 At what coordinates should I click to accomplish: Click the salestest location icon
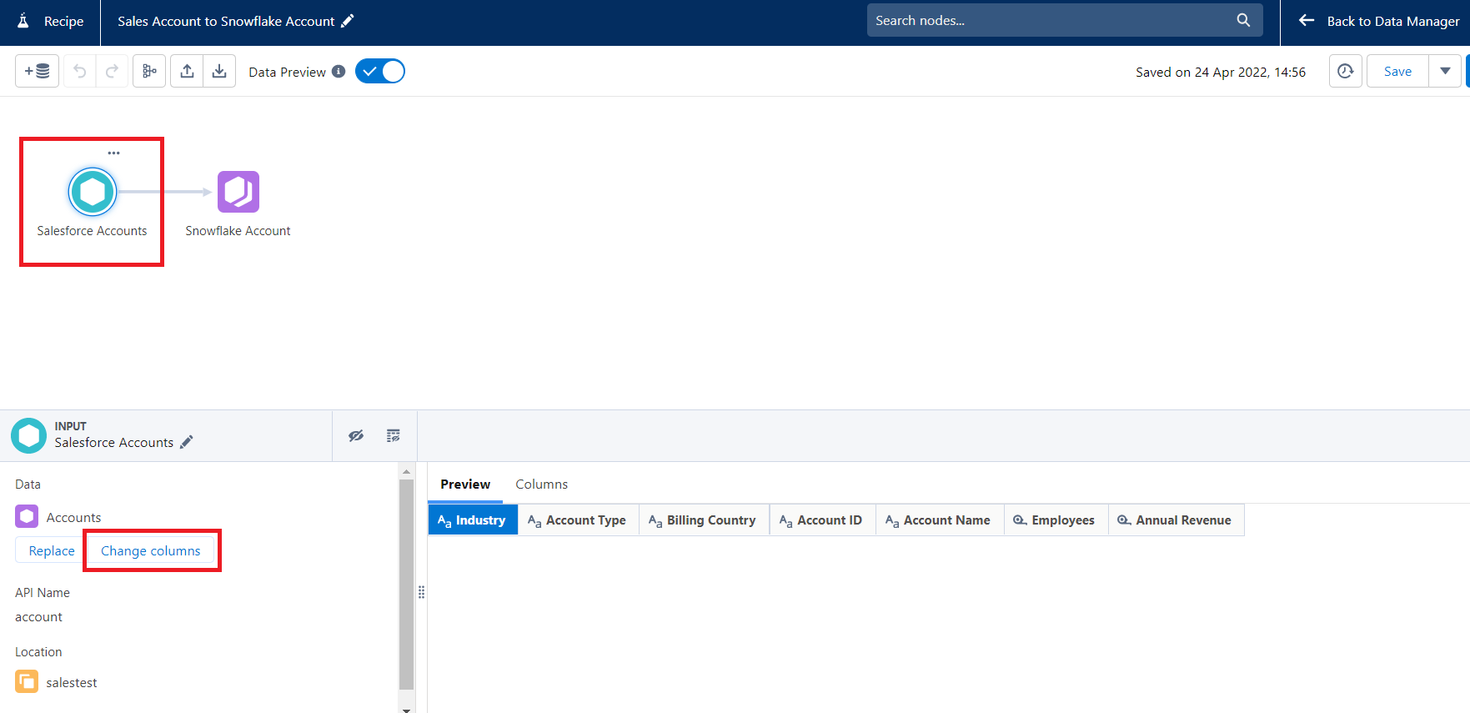pyautogui.click(x=27, y=681)
